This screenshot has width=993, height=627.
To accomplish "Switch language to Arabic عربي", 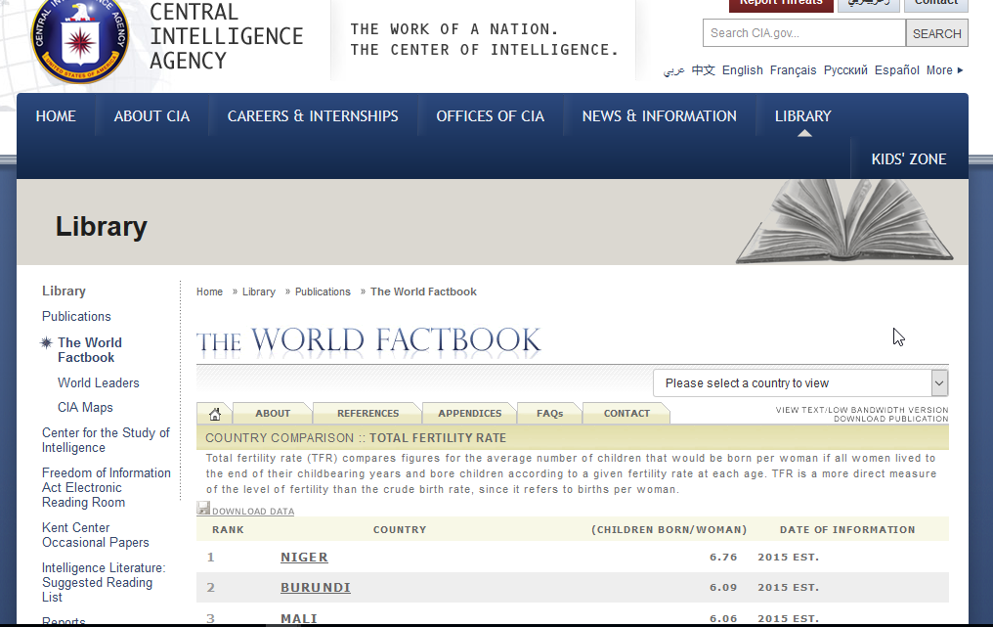I will click(x=673, y=71).
